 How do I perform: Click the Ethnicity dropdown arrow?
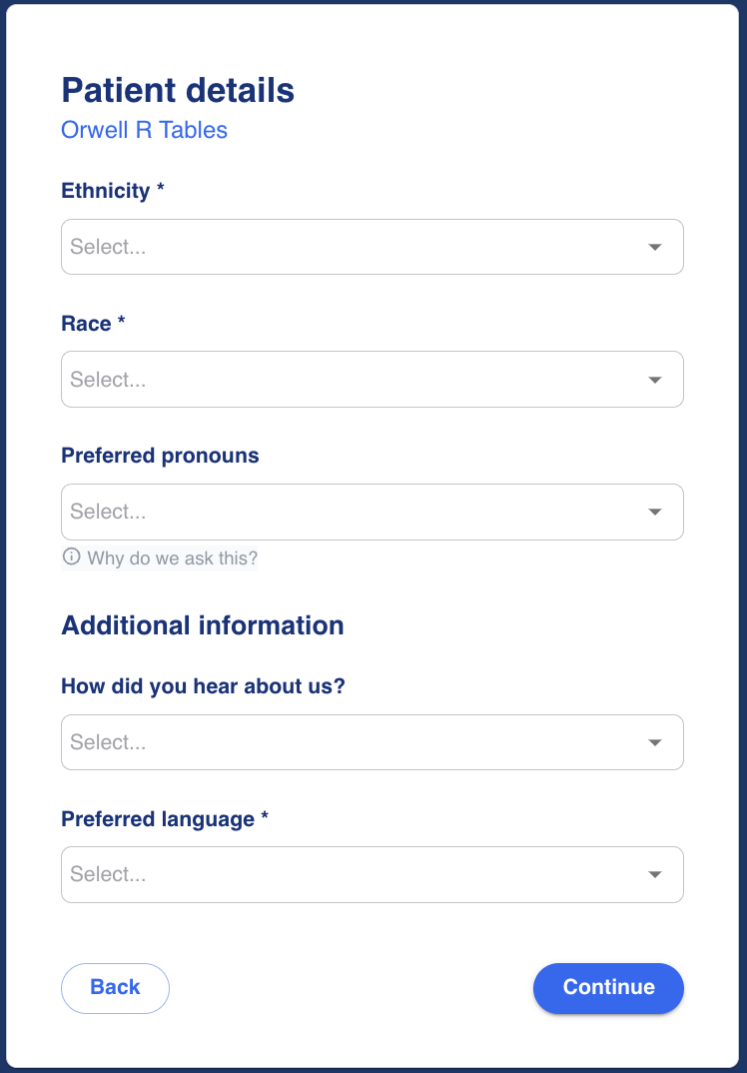coord(655,247)
